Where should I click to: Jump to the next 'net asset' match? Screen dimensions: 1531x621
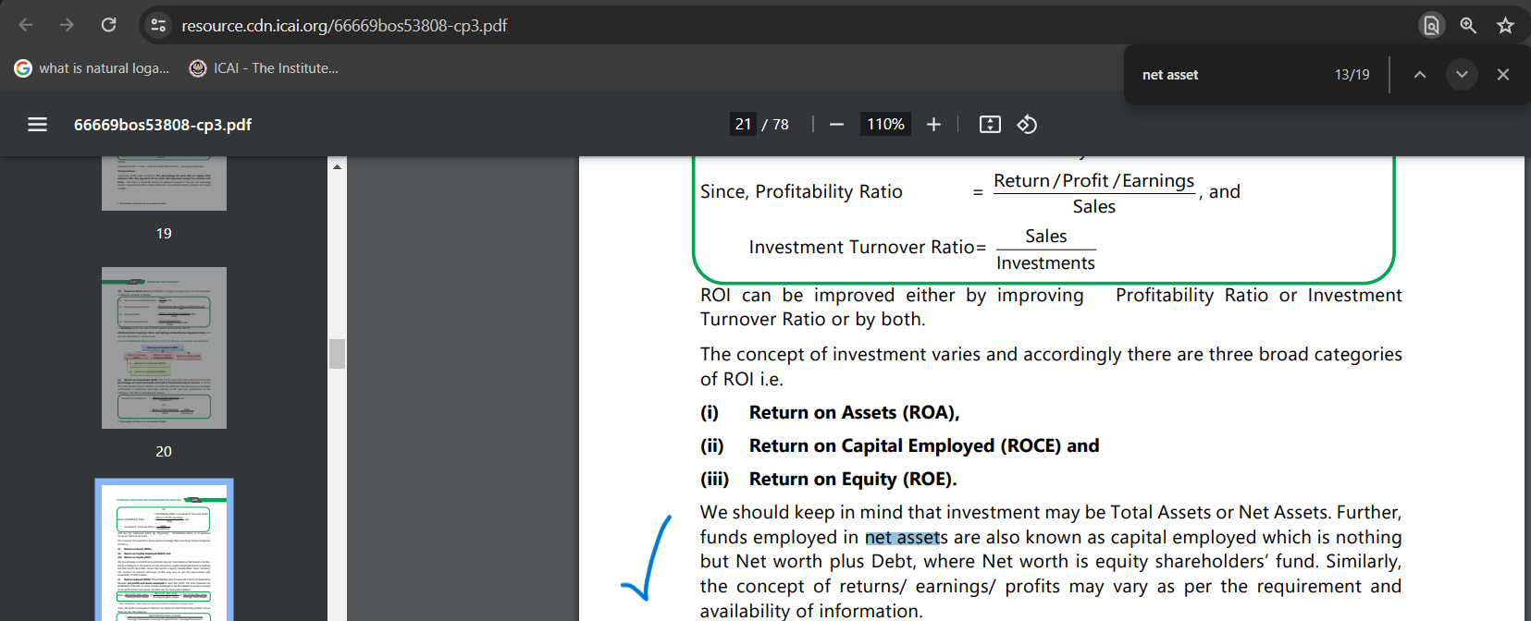pyautogui.click(x=1462, y=75)
